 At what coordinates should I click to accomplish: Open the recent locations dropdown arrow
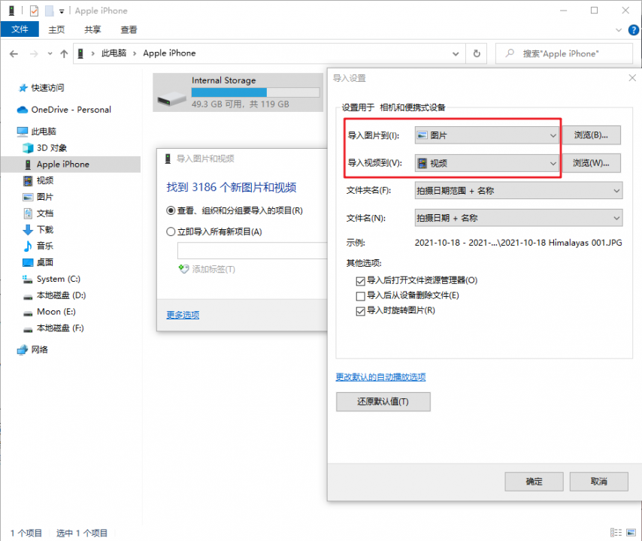click(x=50, y=53)
